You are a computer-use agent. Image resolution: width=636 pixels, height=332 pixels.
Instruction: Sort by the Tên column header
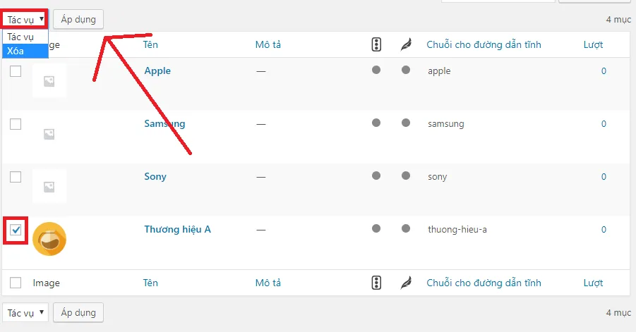tap(150, 44)
